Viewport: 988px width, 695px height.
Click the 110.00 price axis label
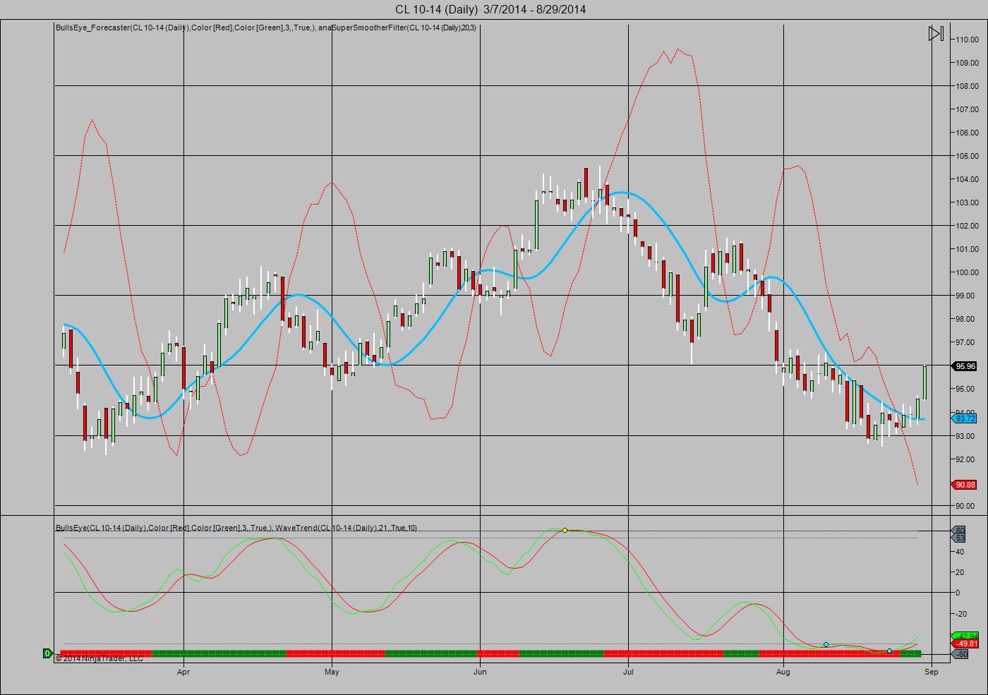[x=967, y=40]
